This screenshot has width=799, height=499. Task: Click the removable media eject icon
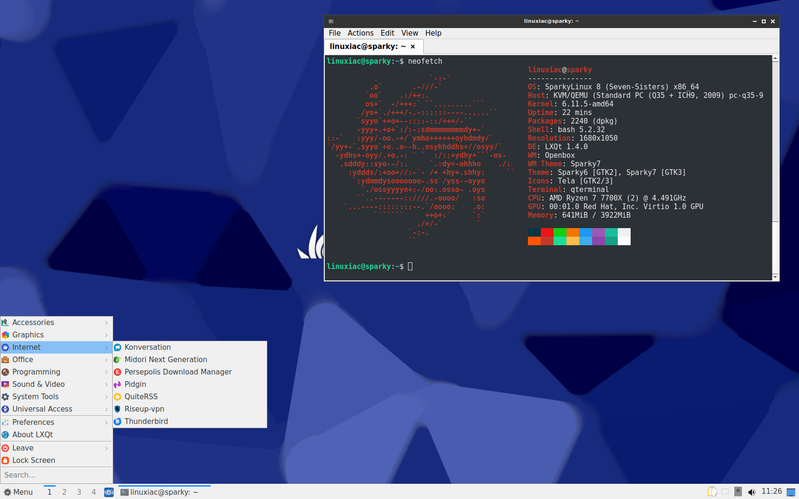(738, 492)
